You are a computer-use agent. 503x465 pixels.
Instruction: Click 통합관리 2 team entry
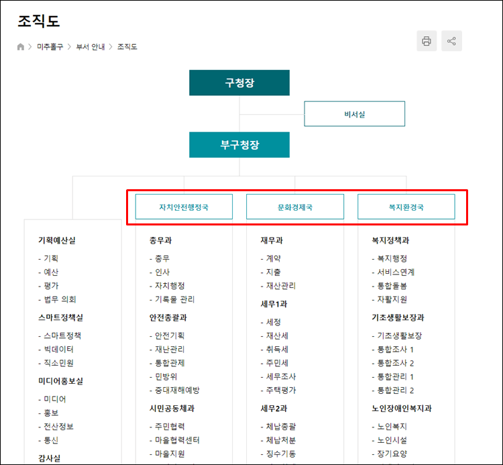(x=396, y=391)
